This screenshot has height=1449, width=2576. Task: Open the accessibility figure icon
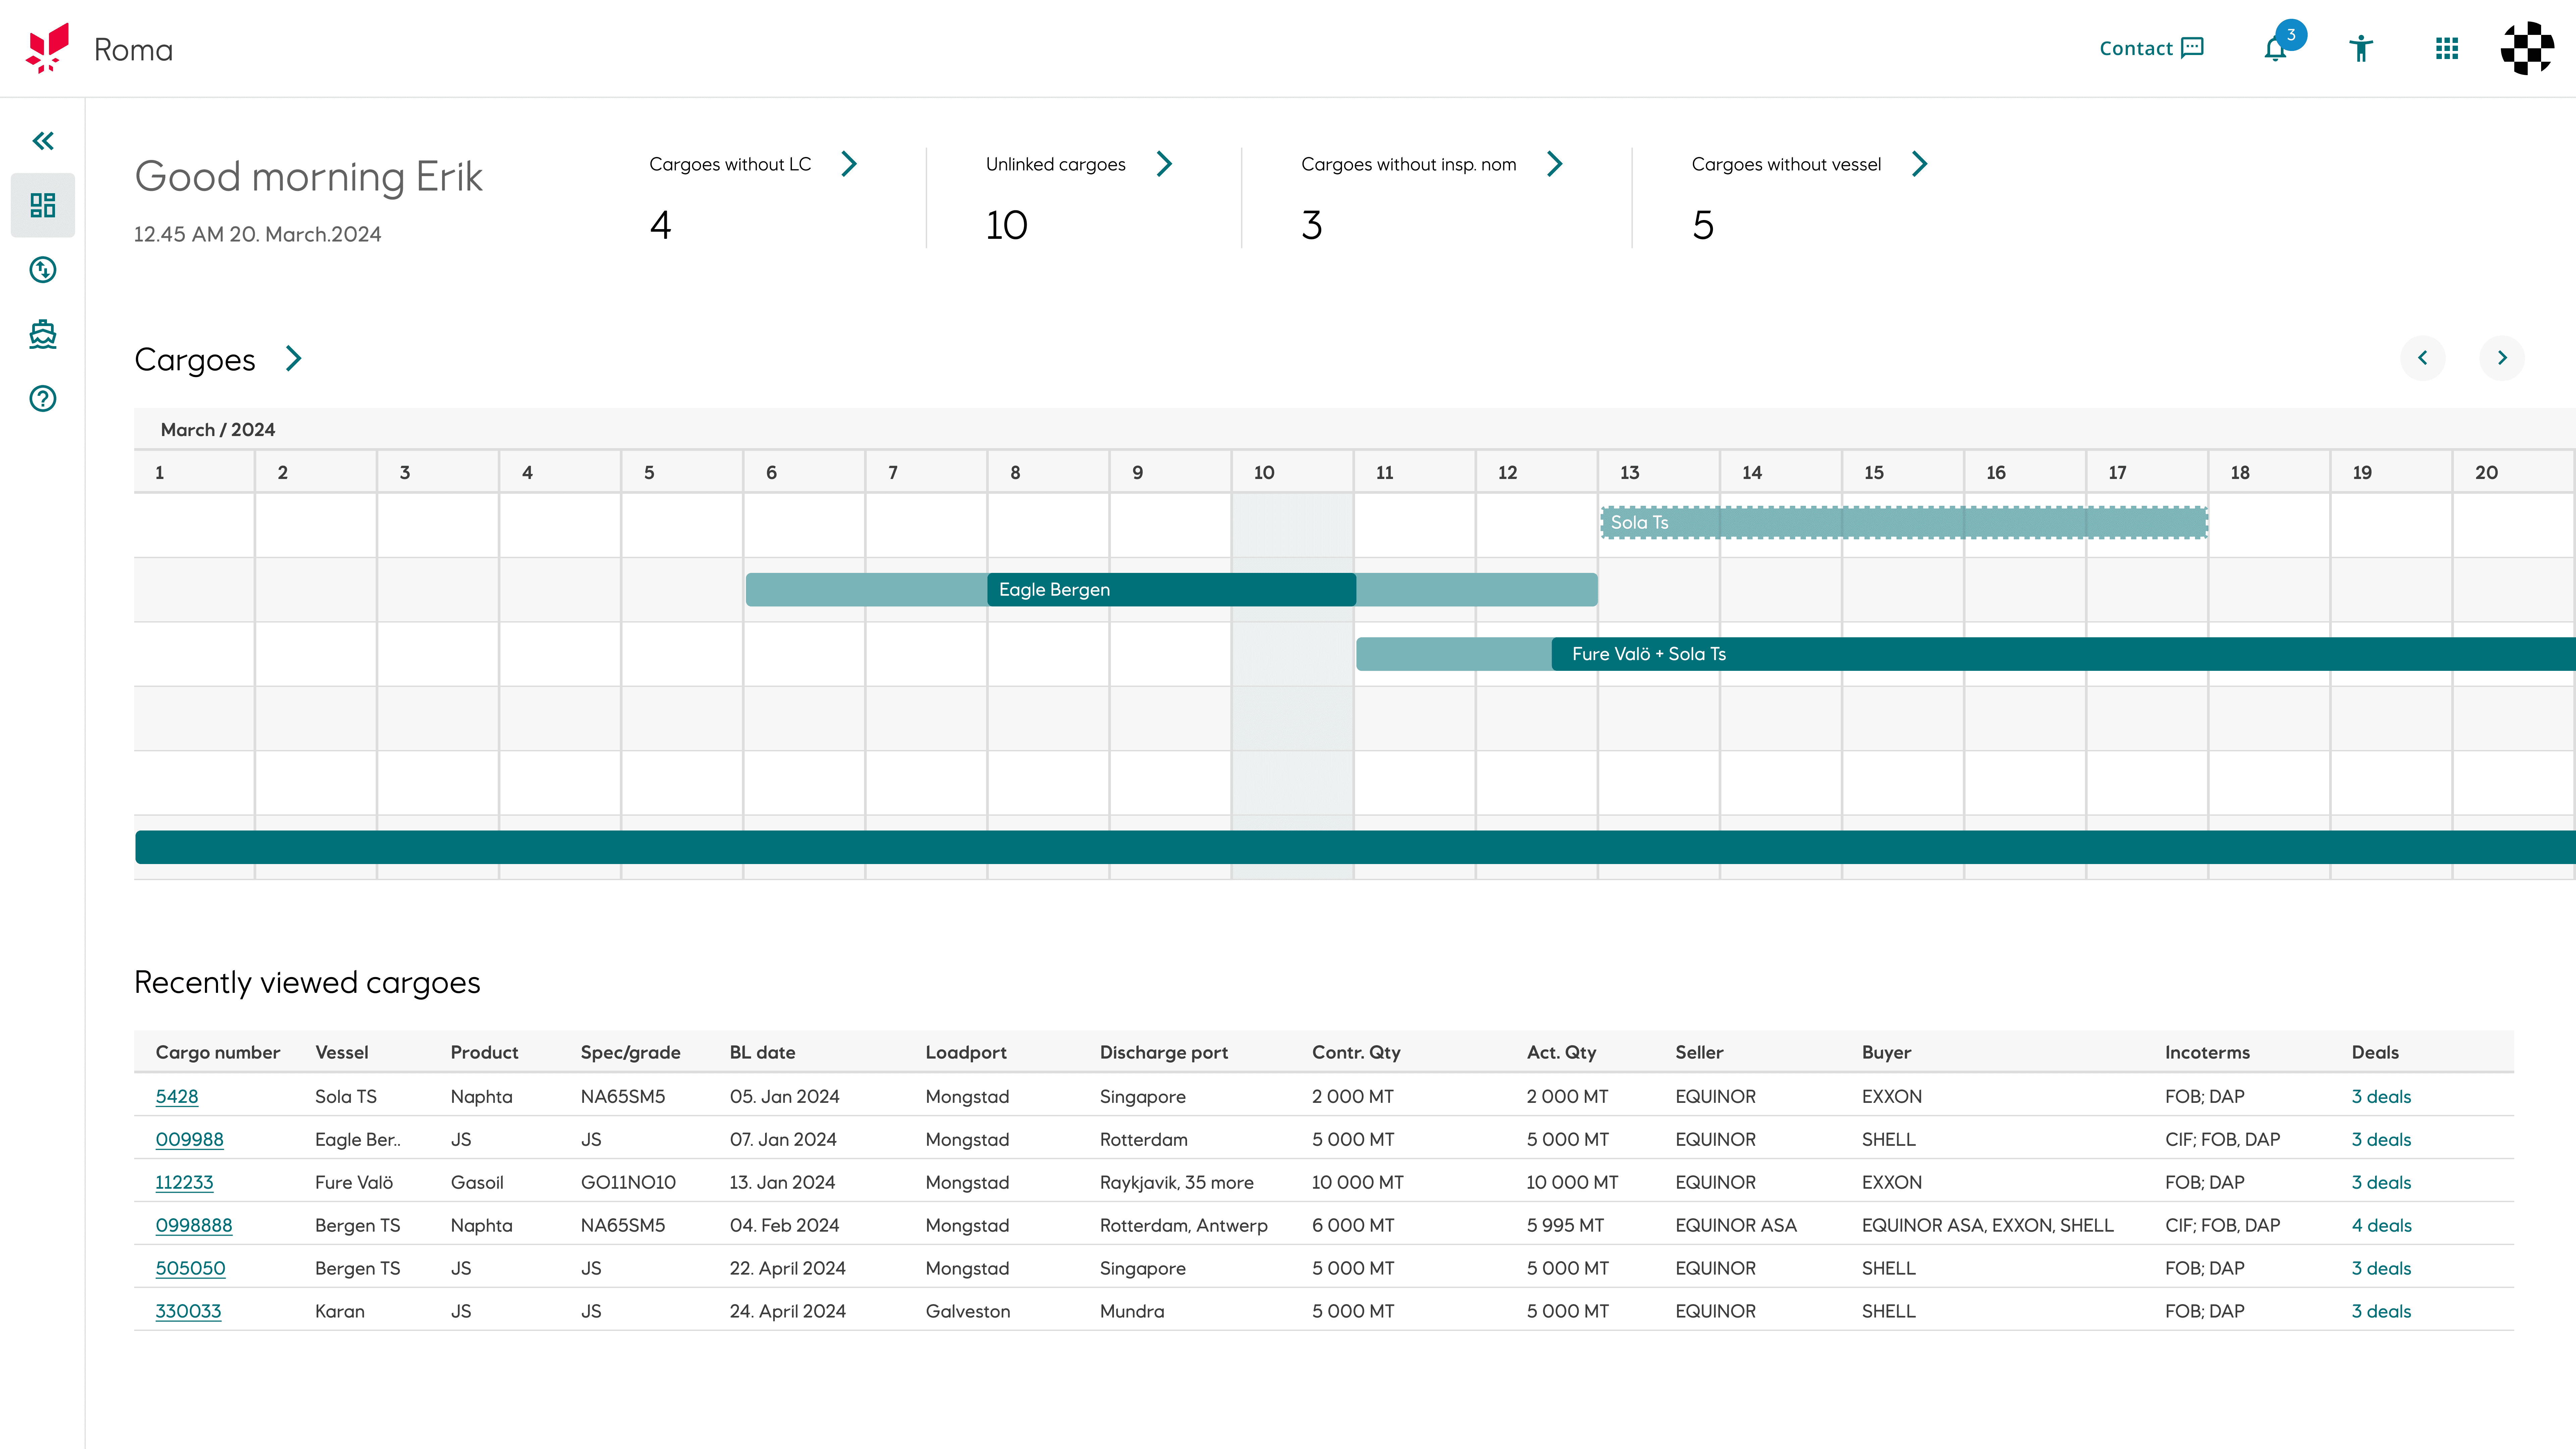pos(2361,48)
